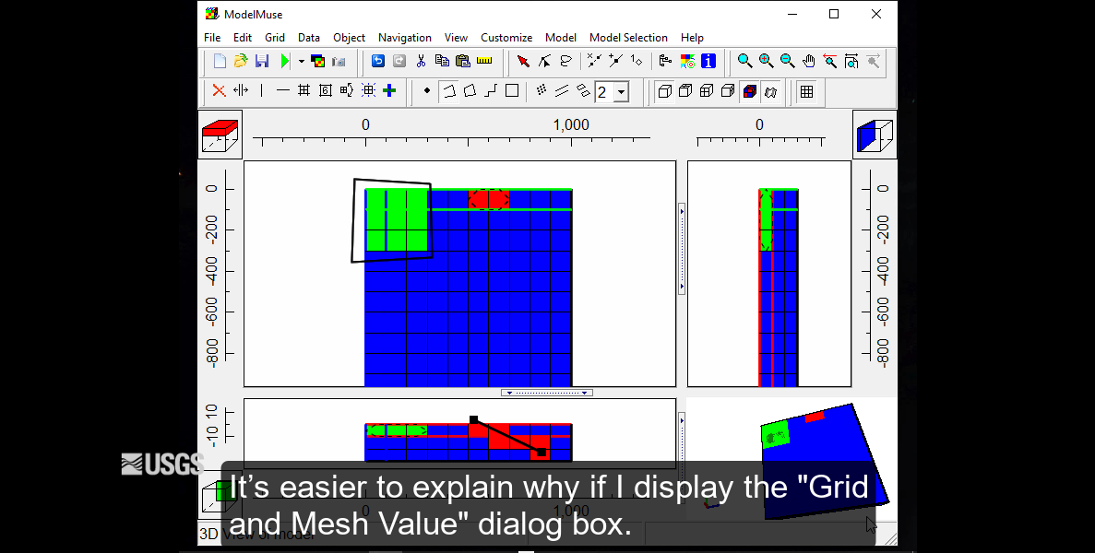
Task: Expand the dropdown beside the run arrow
Action: [x=301, y=61]
